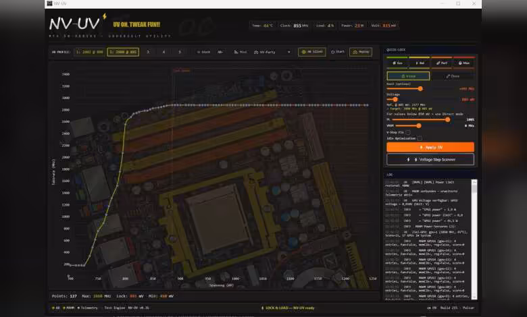Switch to the Direct mode tab
Image resolution: width=527 pixels, height=317 pixels.
453,76
